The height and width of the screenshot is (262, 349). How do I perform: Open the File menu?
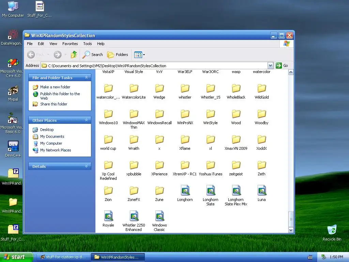point(30,44)
